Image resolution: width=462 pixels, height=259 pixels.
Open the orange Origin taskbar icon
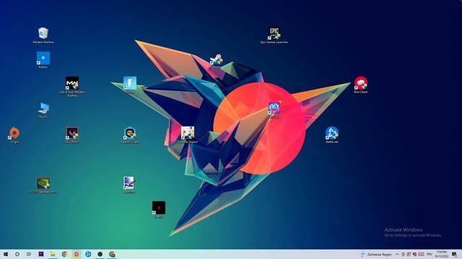[x=77, y=254]
